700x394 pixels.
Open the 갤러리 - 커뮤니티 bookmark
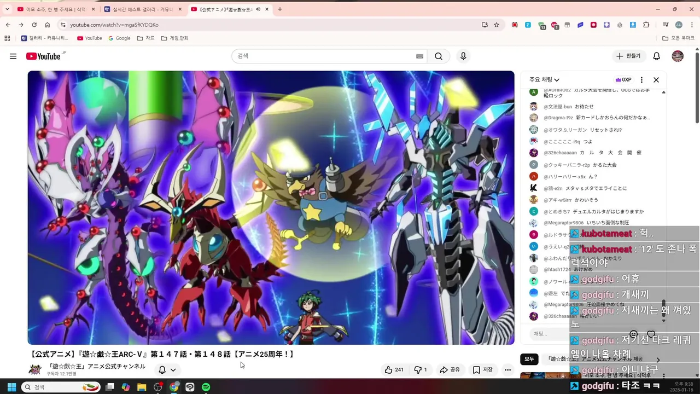[x=45, y=38]
